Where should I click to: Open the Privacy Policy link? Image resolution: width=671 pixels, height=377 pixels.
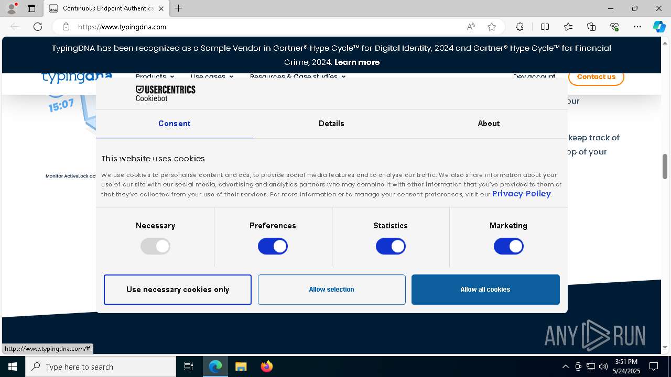521,194
